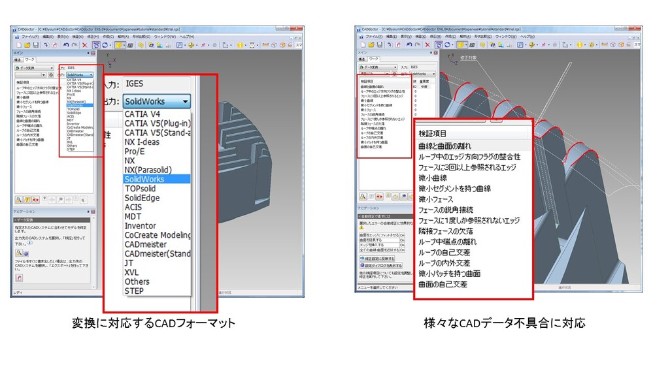Click navigation panel scrollbar down arrow in left window

[93, 287]
